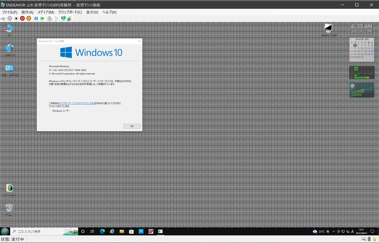Click the red app icon on guest taskbar

[151, 232]
